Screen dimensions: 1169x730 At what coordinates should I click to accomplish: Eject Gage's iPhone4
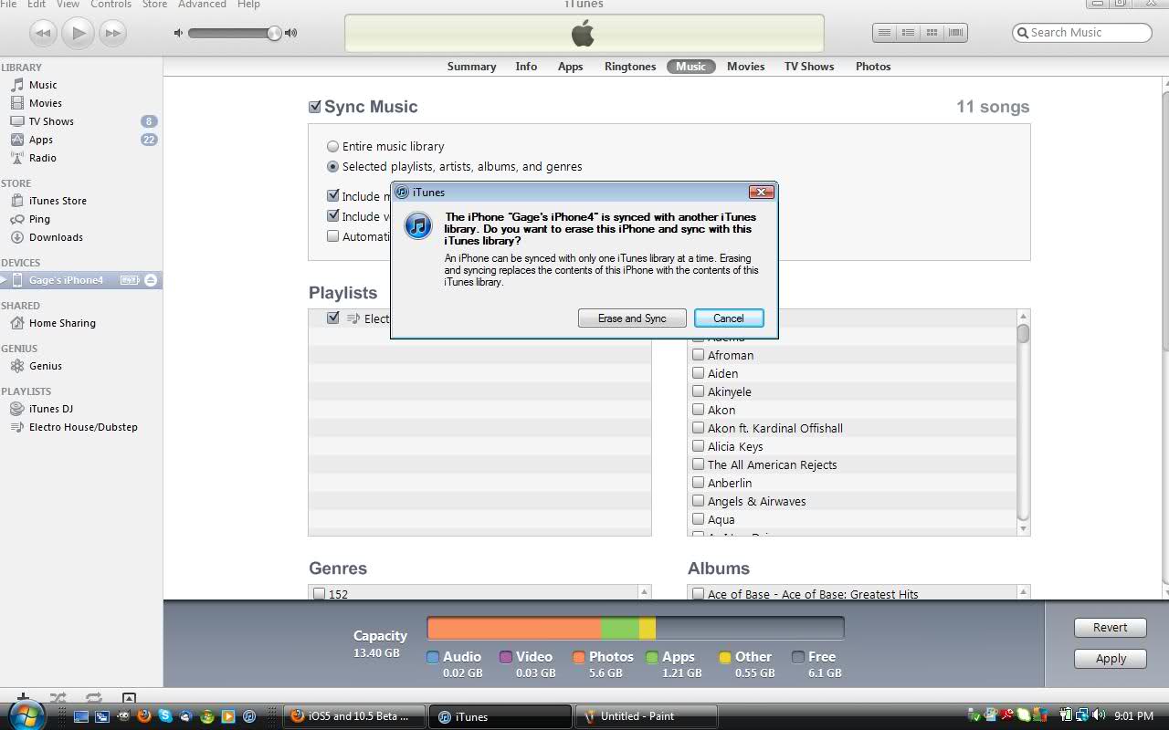[151, 280]
